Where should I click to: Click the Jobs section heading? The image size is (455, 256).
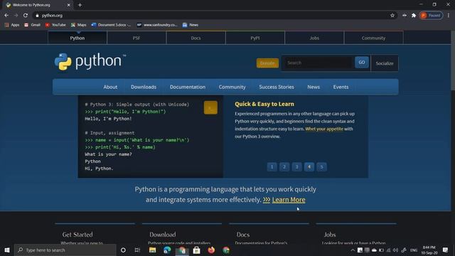[x=330, y=235]
